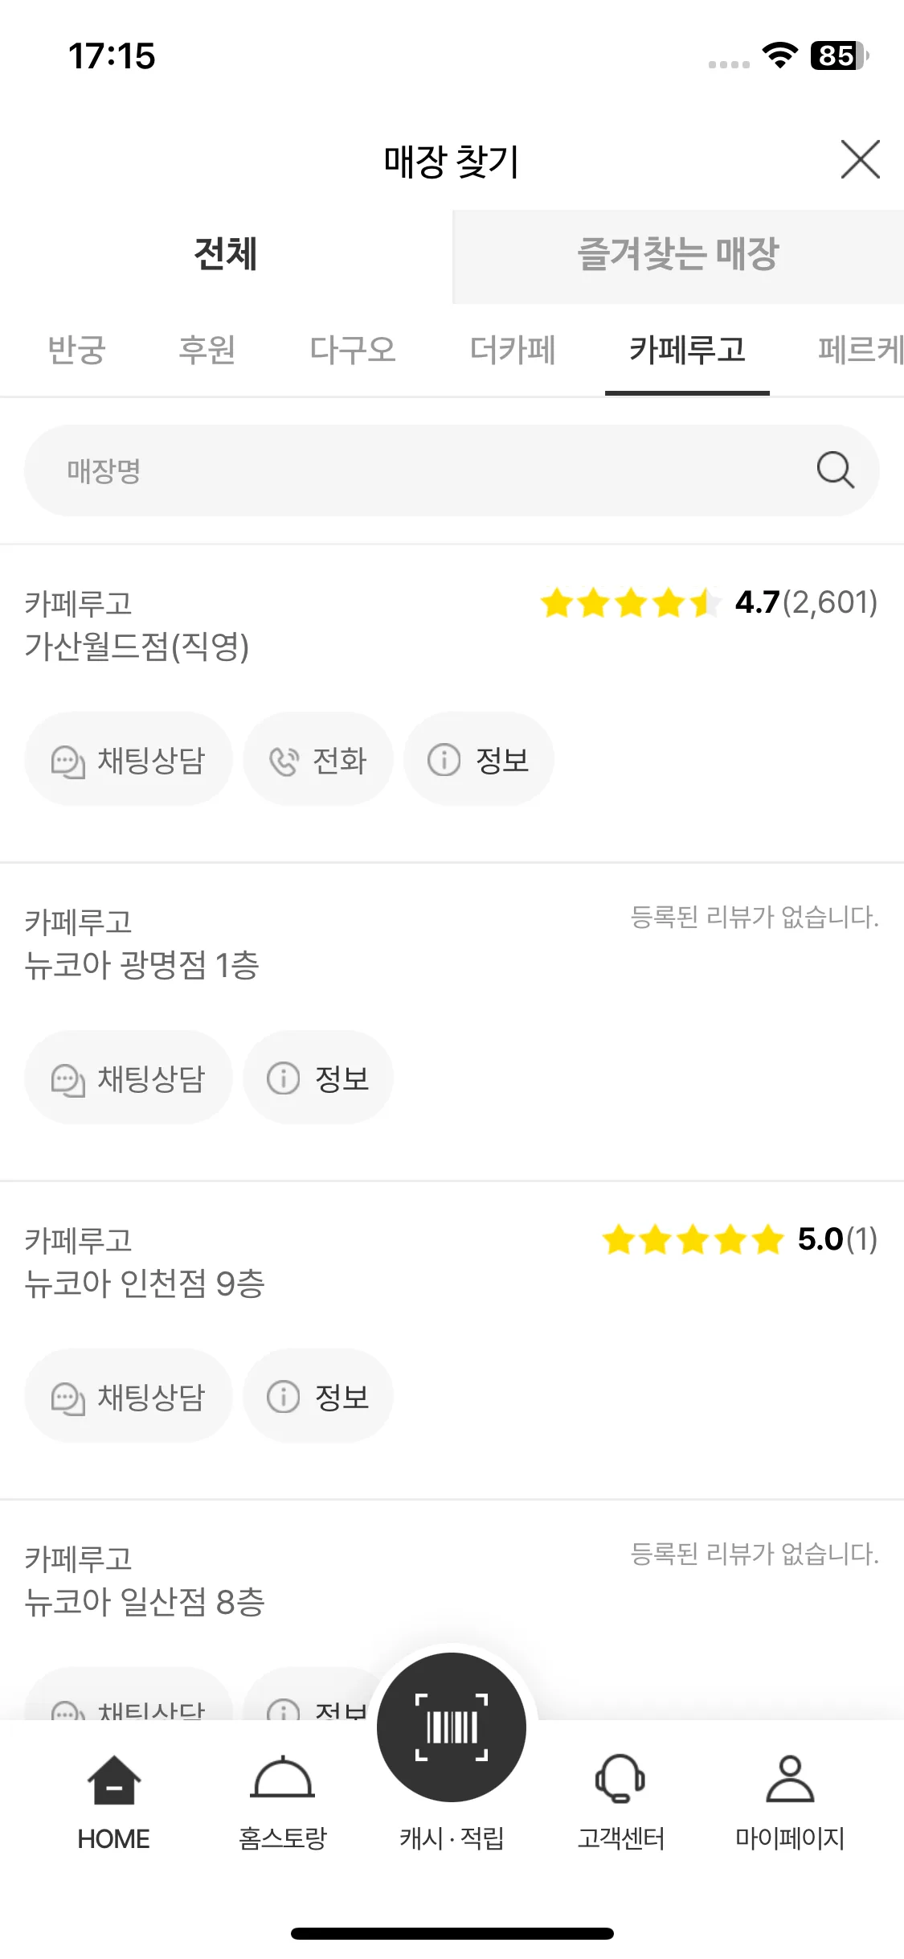Click the search magnifier icon
Viewport: 904px width, 1959px height.
click(x=835, y=470)
